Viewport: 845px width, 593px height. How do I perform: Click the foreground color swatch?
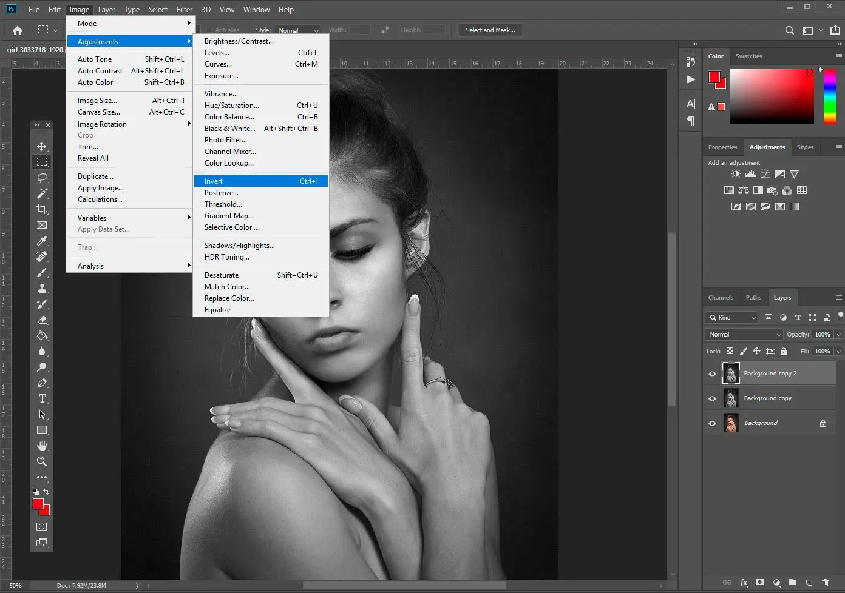click(x=39, y=504)
